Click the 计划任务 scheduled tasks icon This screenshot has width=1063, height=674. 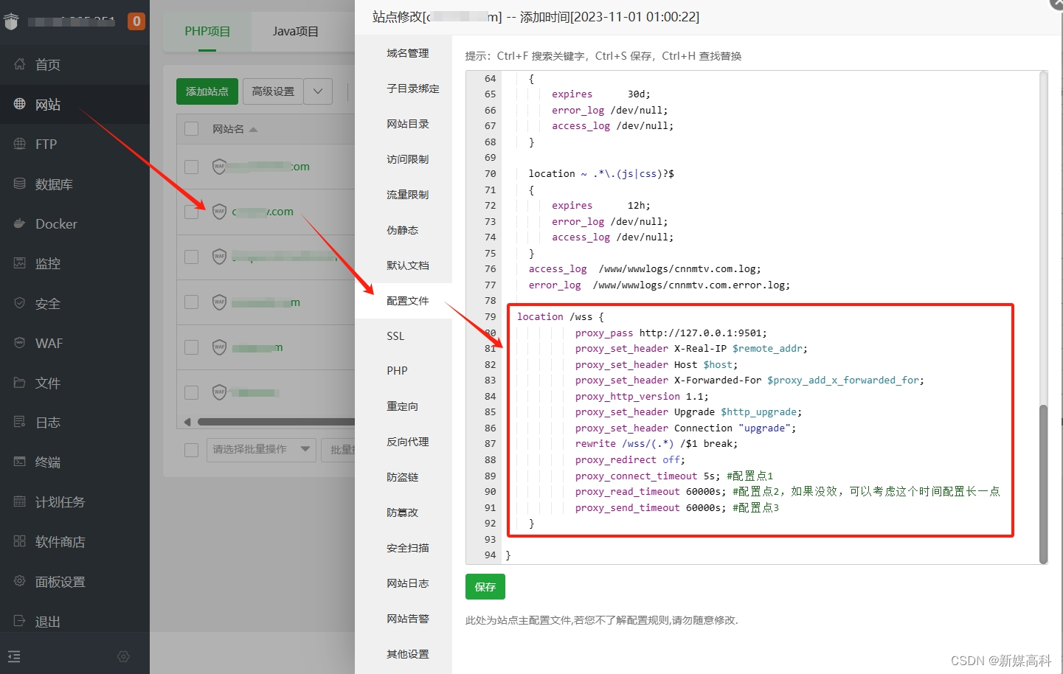[19, 501]
